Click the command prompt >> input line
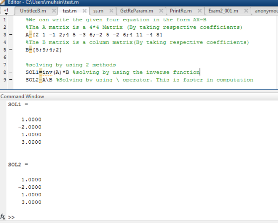 coord(142,218)
